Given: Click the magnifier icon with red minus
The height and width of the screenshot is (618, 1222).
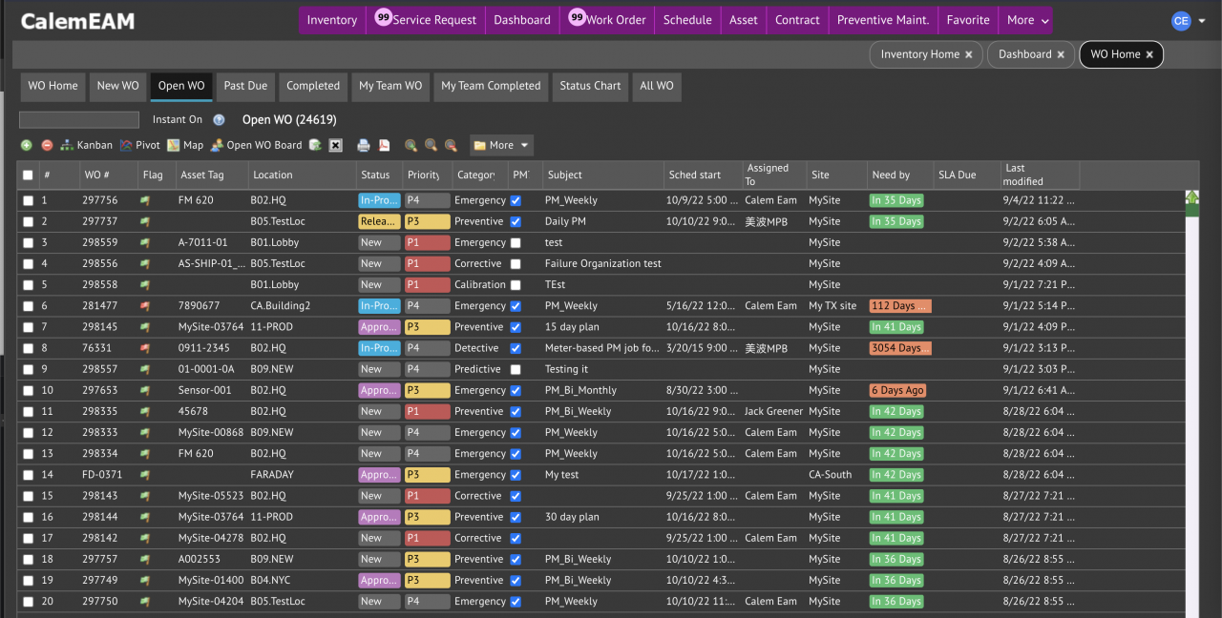Looking at the screenshot, I should (x=451, y=146).
